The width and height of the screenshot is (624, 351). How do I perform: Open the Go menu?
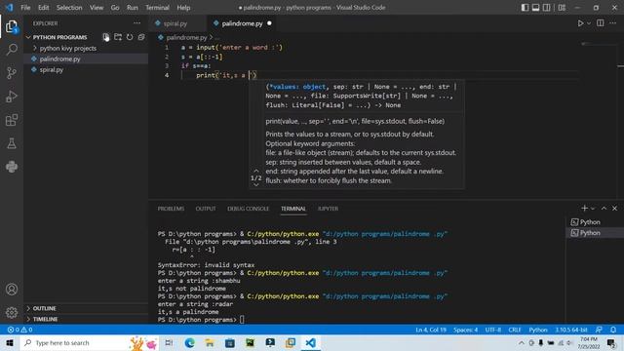[115, 8]
